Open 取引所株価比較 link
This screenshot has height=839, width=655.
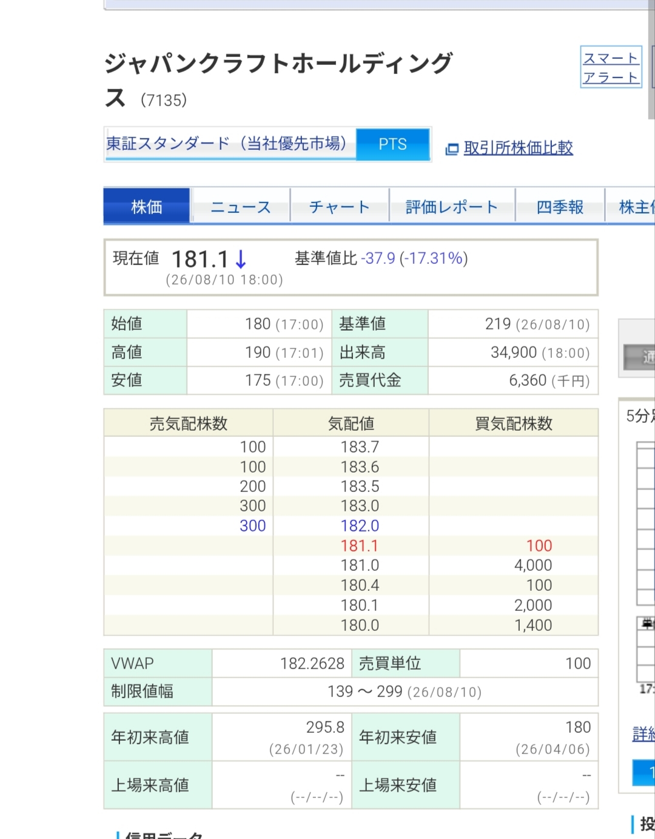pos(518,147)
